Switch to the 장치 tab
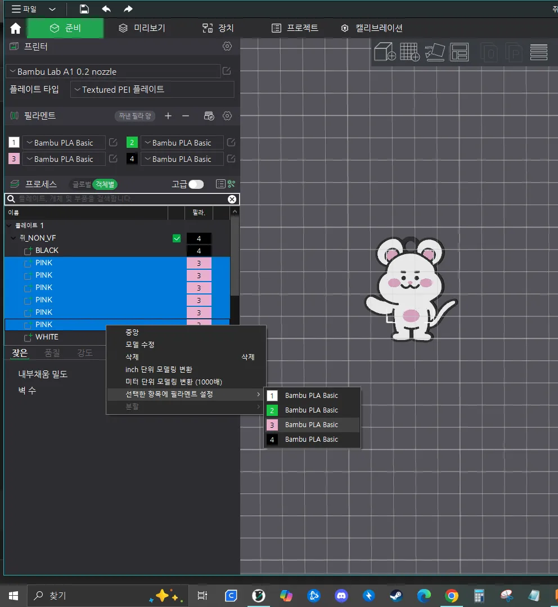The width and height of the screenshot is (558, 607). point(218,28)
